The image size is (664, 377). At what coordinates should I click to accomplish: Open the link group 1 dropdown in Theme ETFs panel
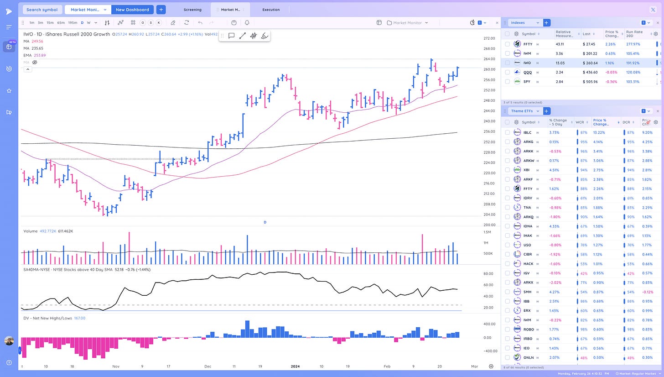pos(646,111)
